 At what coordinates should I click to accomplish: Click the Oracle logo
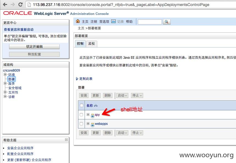(18, 13)
